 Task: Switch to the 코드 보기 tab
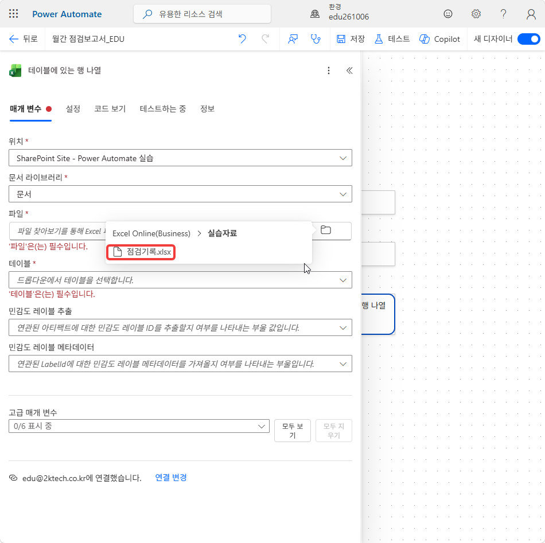click(110, 109)
